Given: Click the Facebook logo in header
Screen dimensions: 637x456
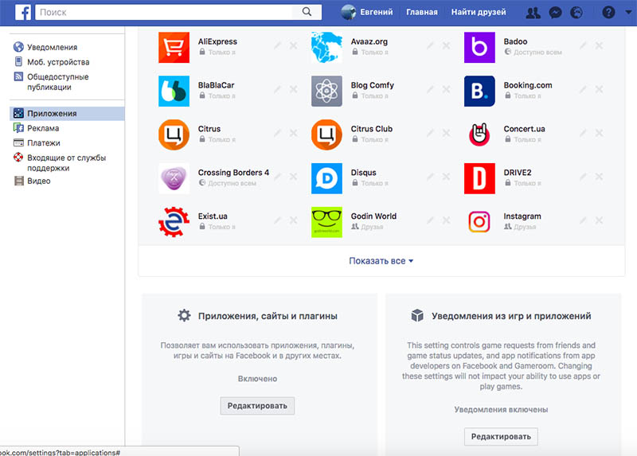Looking at the screenshot, I should click(23, 12).
